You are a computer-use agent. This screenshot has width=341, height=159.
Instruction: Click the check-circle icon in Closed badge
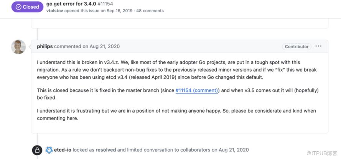(x=18, y=7)
